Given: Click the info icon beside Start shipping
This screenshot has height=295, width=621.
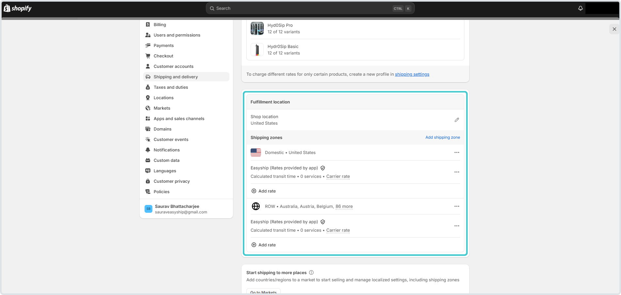Looking at the screenshot, I should coord(311,272).
